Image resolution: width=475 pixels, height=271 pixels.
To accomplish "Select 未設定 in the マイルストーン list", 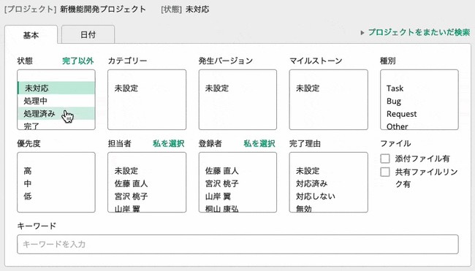I will click(x=328, y=88).
